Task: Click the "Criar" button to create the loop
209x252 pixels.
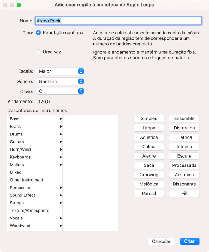Action: click(189, 241)
